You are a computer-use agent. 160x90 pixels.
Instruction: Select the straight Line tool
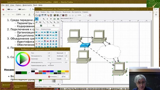44,22
